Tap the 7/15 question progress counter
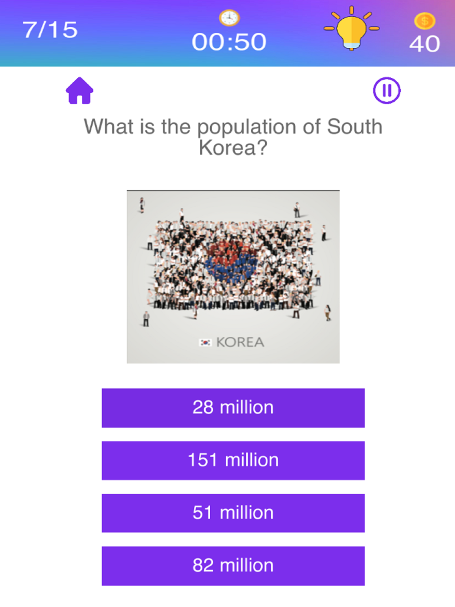The image size is (455, 607). 51,30
